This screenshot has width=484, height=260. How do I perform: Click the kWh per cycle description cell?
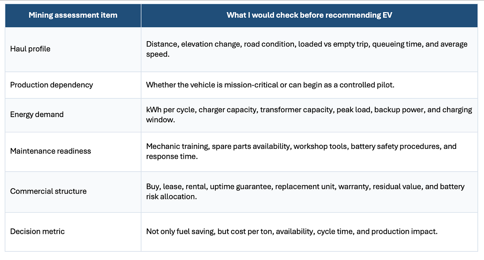(309, 115)
